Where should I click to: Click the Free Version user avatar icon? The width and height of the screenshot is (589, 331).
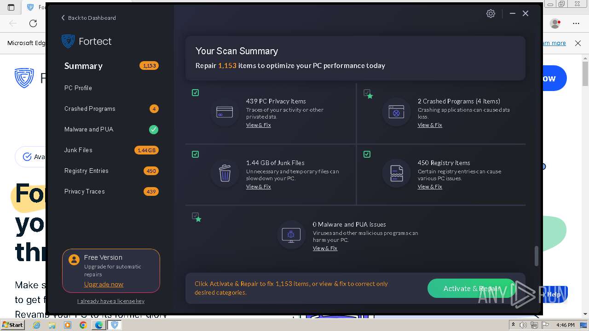pyautogui.click(x=74, y=260)
